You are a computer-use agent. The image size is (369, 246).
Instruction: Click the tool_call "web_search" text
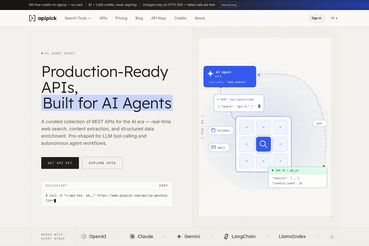[x=227, y=82]
